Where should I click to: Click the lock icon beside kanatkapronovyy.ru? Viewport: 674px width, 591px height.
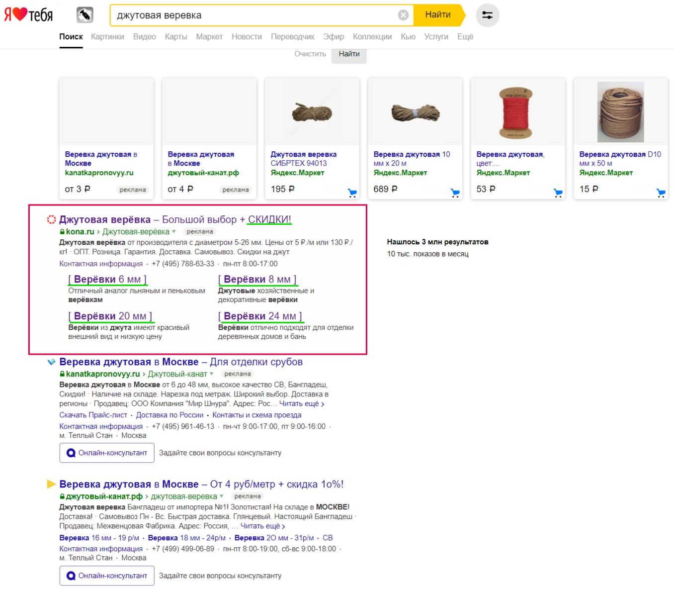[62, 374]
